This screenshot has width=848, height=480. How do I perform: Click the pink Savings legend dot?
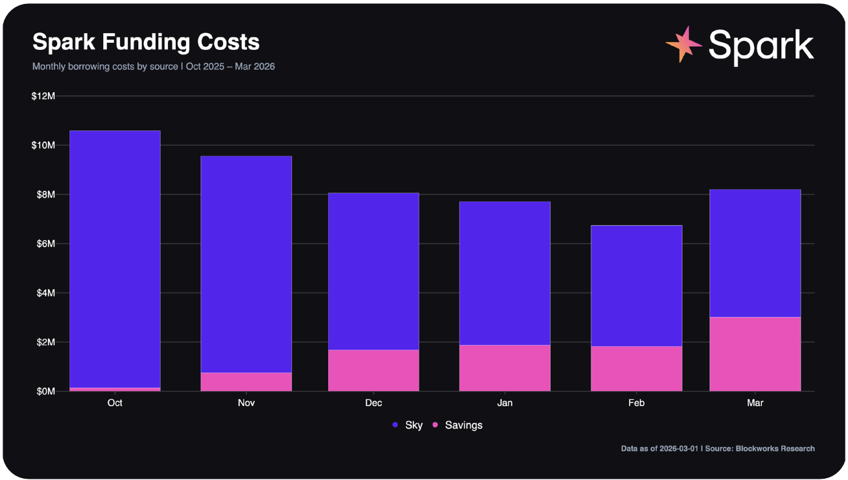click(435, 425)
